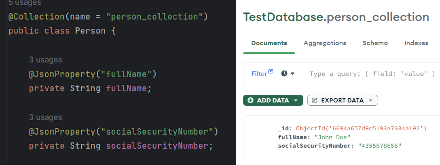The image size is (440, 165).
Task: Click the export icon on EXPORT DATA
Action: point(315,100)
